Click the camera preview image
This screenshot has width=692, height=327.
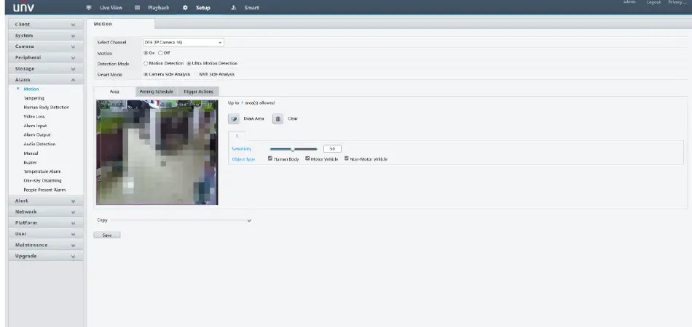(x=157, y=153)
